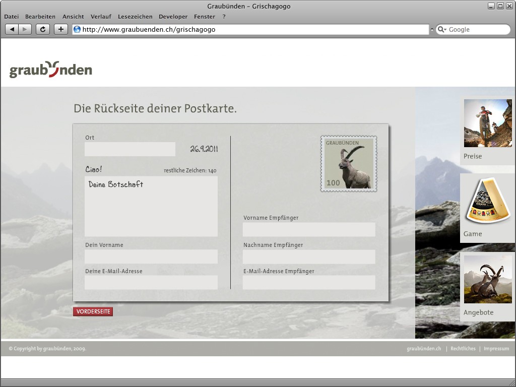The width and height of the screenshot is (516, 387).
Task: Open the graubünden.ch footer link
Action: pyautogui.click(x=424, y=349)
